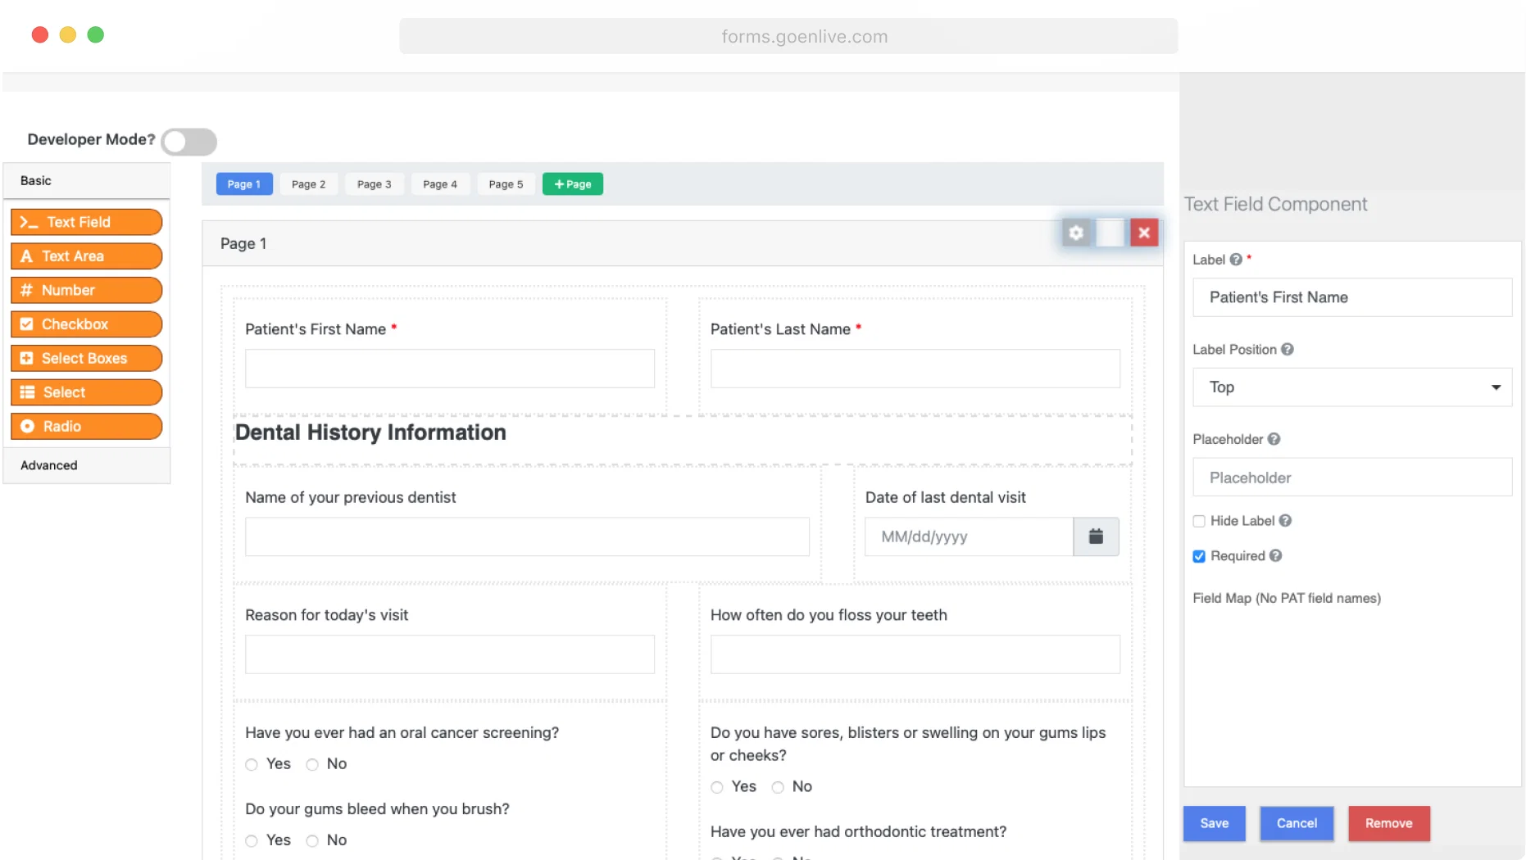Click the Placeholder input field

point(1352,478)
